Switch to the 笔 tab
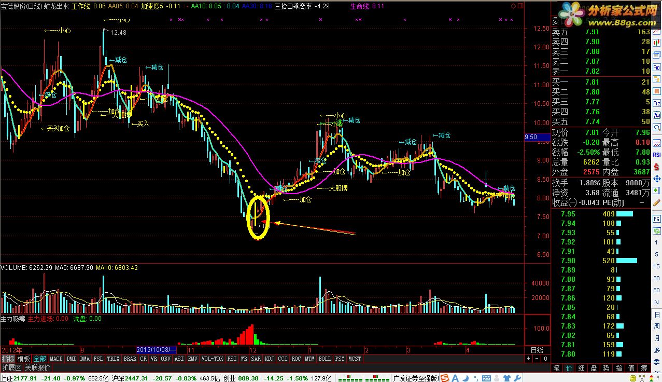The image size is (662, 382). tap(556, 367)
